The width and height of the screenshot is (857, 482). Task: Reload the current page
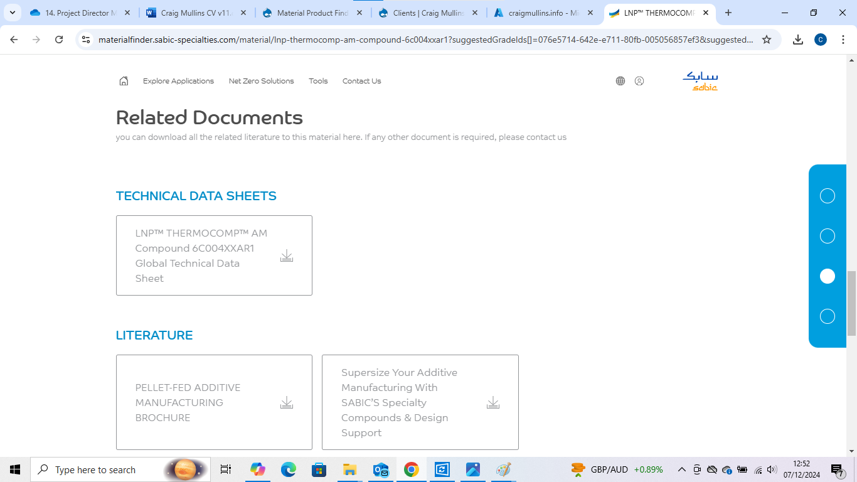point(59,40)
